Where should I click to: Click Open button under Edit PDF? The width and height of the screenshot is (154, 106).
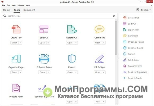[42, 43]
